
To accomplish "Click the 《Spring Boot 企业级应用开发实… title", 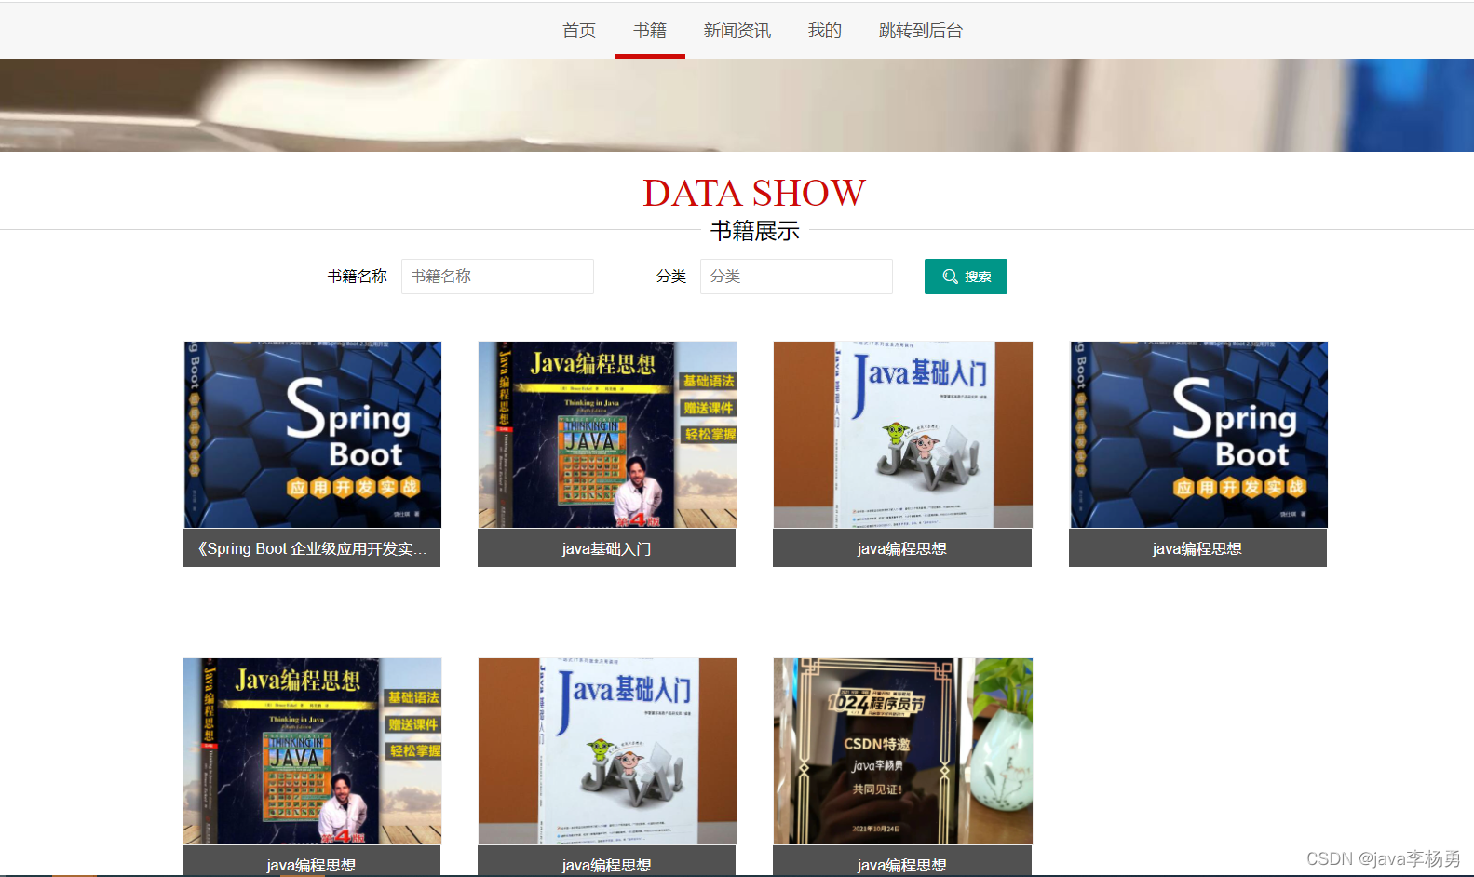I will 312,548.
